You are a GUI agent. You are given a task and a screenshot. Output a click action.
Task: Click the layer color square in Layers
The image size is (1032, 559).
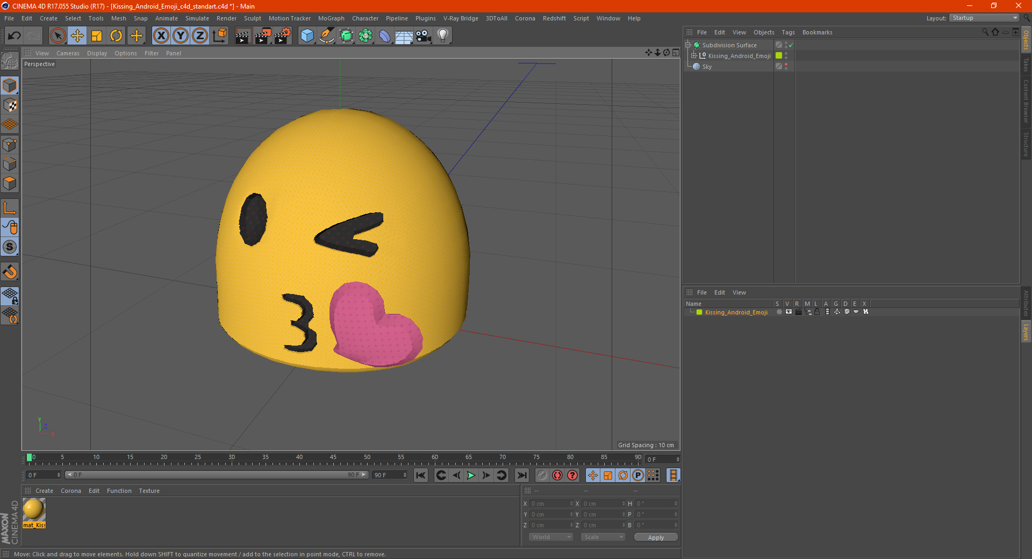[699, 312]
